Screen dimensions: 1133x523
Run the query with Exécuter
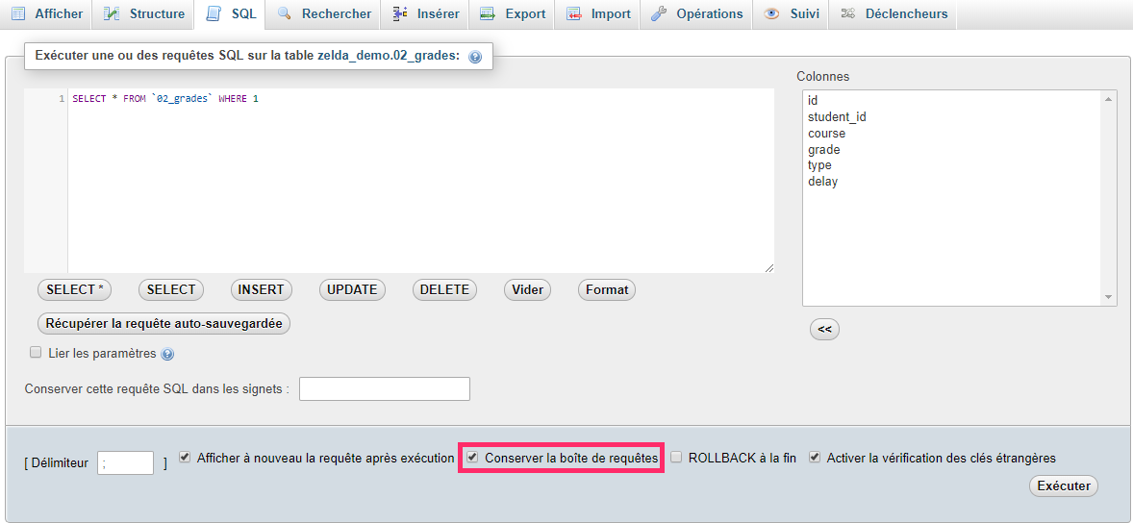1064,486
